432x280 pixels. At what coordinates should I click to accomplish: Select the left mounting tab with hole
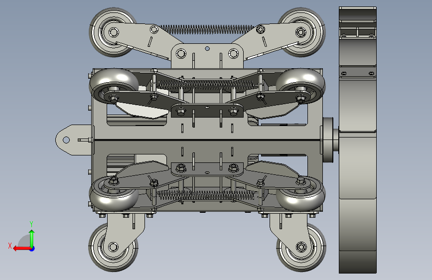coord(73,140)
